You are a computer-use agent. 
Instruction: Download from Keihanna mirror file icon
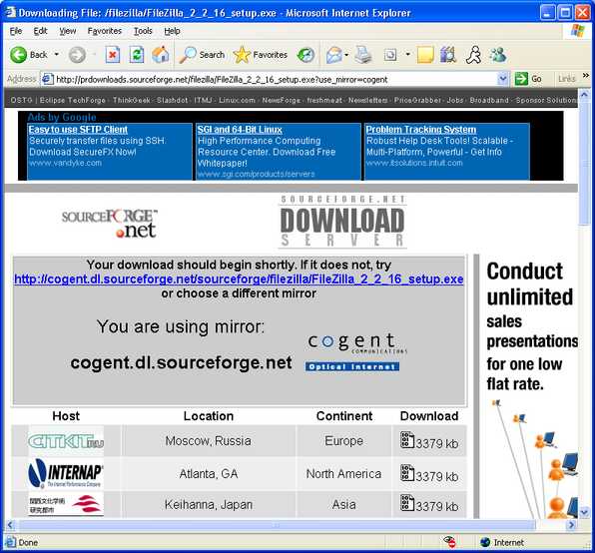[407, 503]
